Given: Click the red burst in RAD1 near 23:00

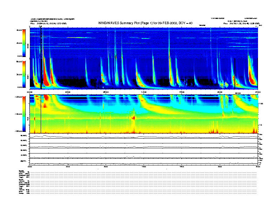Looking at the screenshot, I should pyautogui.click(x=252, y=78).
